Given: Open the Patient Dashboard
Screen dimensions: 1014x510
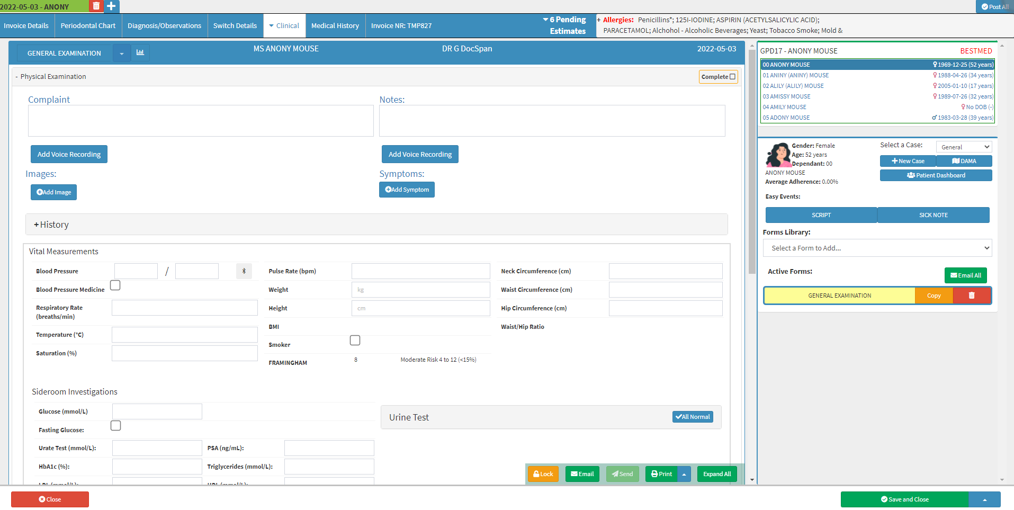Looking at the screenshot, I should (936, 175).
